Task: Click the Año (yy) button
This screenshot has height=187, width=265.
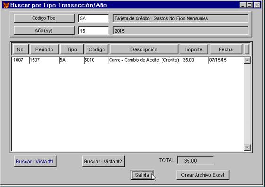Action: [x=44, y=31]
